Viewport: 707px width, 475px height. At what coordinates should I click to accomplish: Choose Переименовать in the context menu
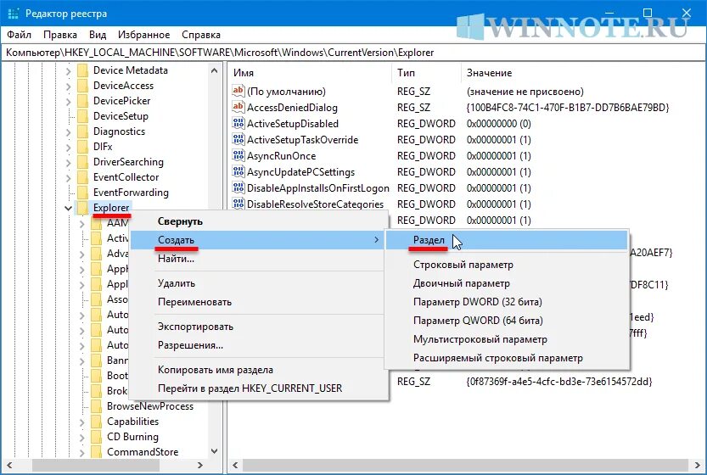[259, 302]
